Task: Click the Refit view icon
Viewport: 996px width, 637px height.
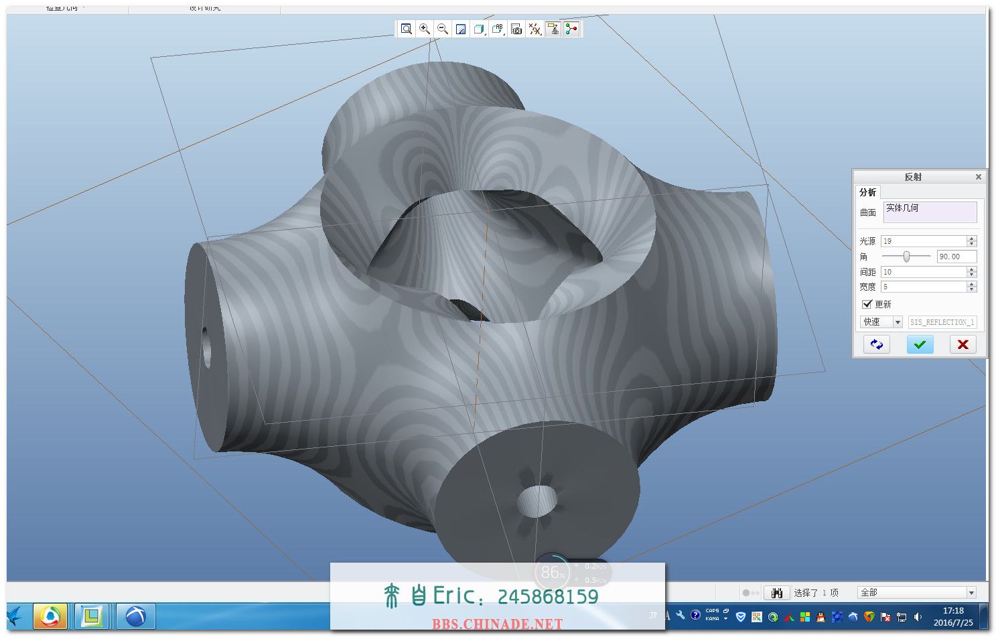Action: pos(406,29)
